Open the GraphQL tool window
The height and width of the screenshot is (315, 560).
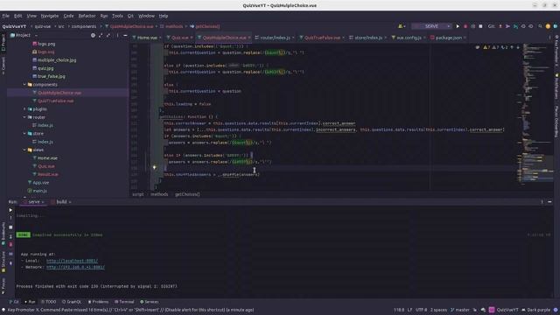coord(72,302)
